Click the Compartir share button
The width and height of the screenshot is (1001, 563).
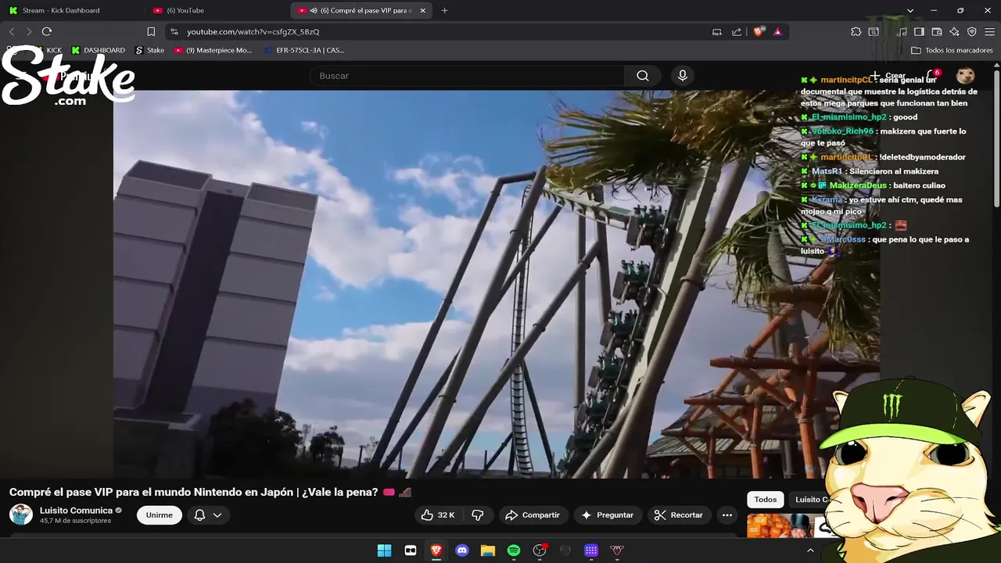532,515
